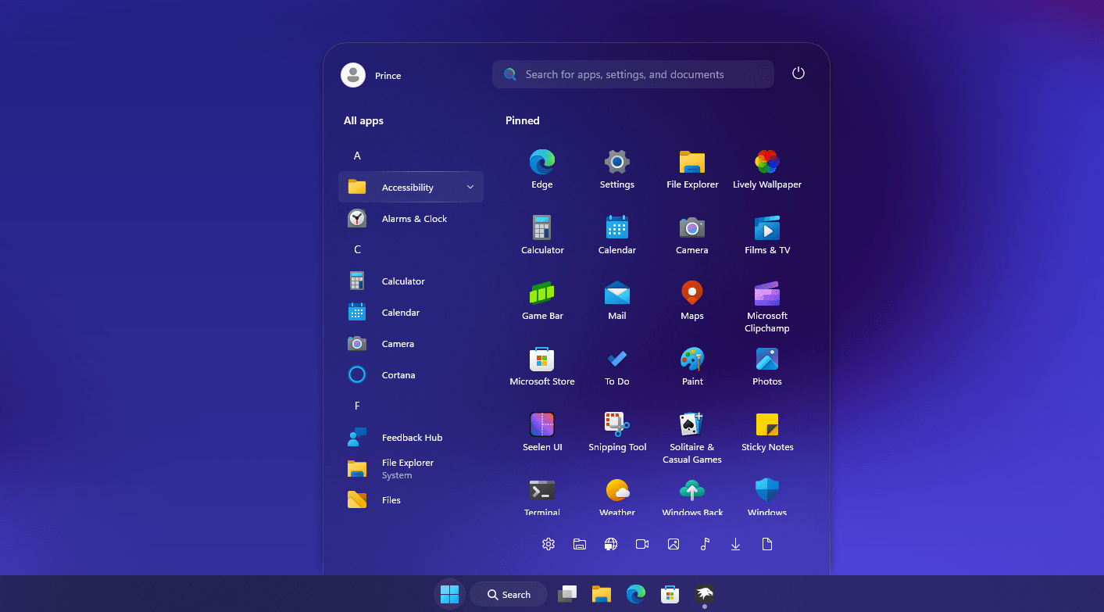The width and height of the screenshot is (1104, 612).
Task: Open Downloads folder shortcut in bottom row
Action: pyautogui.click(x=736, y=544)
